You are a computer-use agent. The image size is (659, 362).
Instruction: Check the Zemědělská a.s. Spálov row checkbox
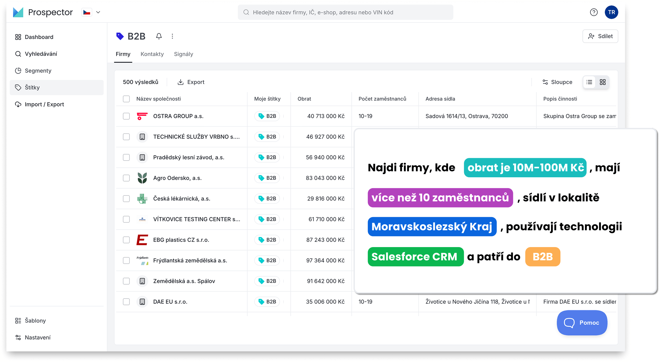(126, 281)
